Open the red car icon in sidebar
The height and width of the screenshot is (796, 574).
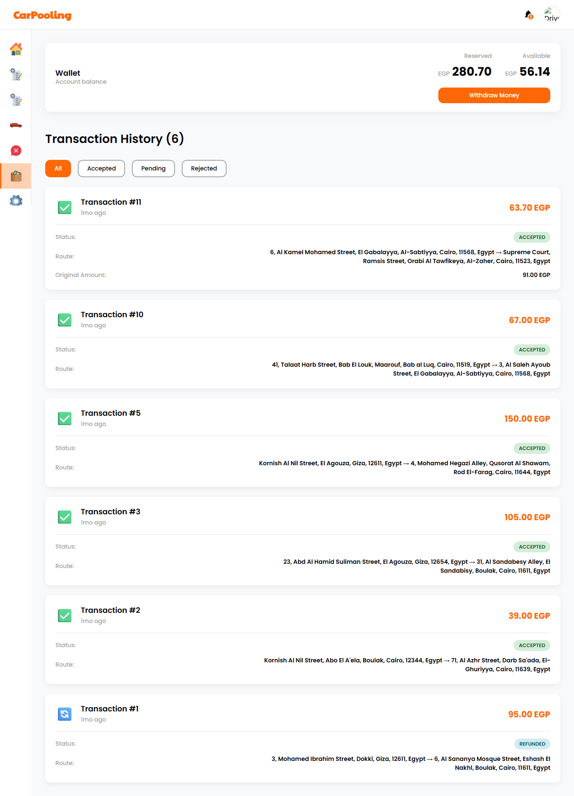pyautogui.click(x=16, y=125)
